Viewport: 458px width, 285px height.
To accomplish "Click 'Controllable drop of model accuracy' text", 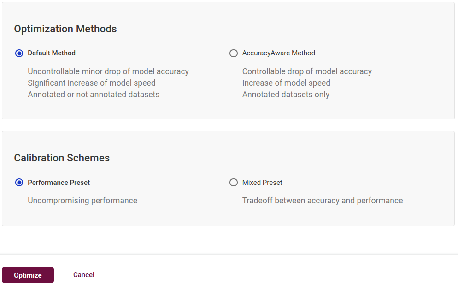I will tap(307, 71).
